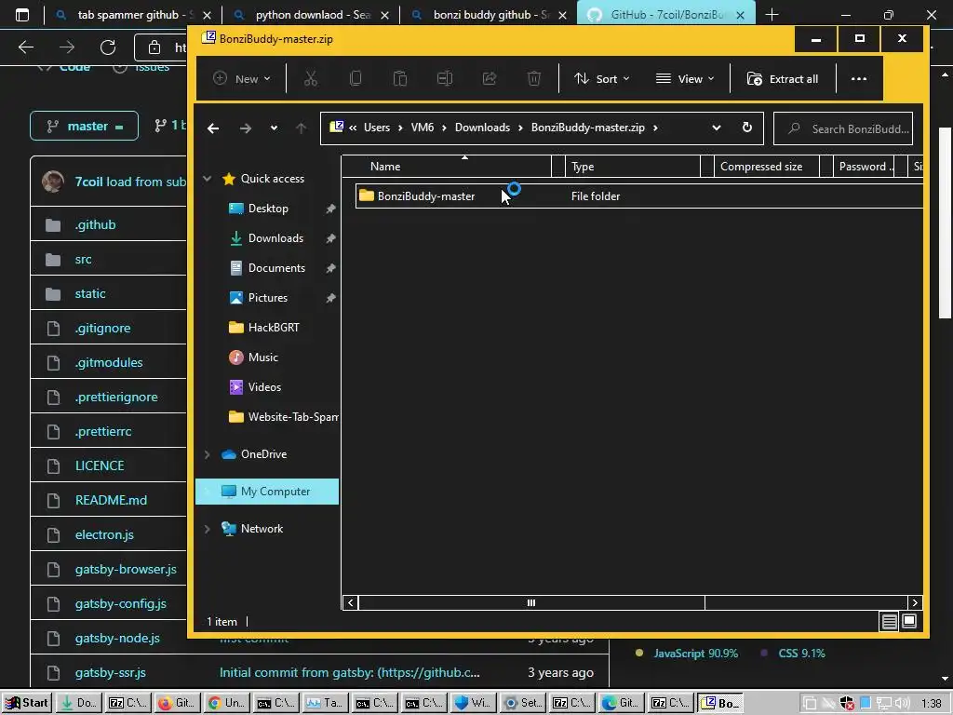This screenshot has height=715, width=953.
Task: Click the Delete trash can icon
Action: point(533,78)
